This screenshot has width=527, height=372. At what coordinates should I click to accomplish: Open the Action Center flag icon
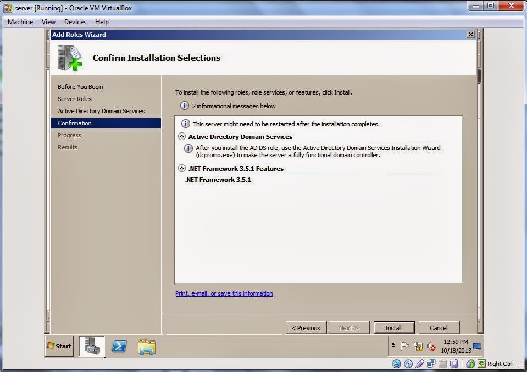coord(404,346)
